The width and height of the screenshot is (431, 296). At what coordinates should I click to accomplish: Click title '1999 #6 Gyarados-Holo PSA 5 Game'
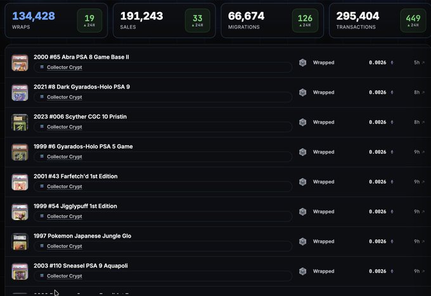pos(83,146)
